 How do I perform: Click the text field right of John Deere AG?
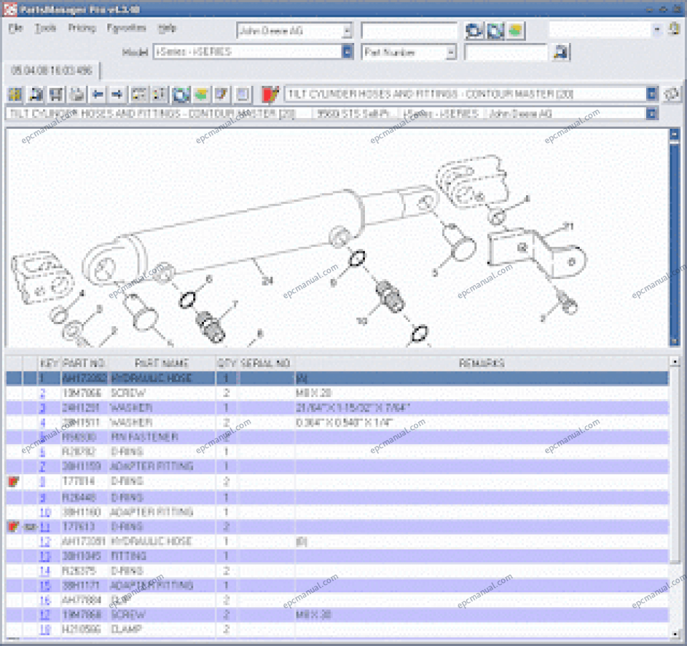point(409,31)
